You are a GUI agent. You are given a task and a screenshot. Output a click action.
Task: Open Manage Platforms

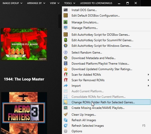[x=106, y=28]
